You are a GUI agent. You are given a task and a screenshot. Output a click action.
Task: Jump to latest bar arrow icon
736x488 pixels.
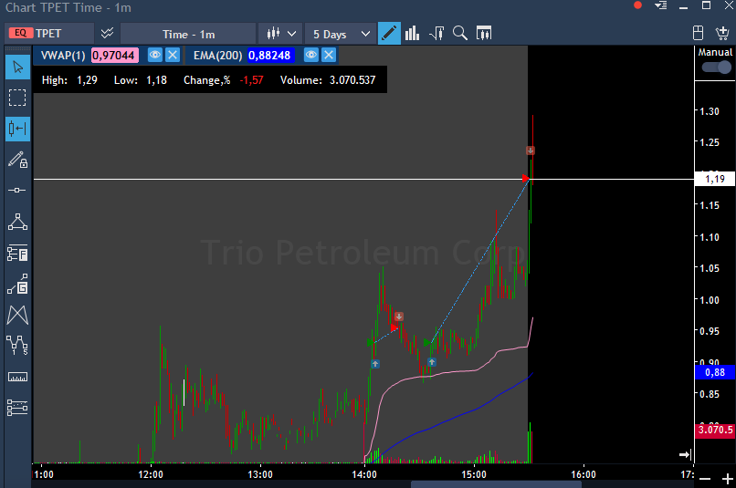(685, 454)
